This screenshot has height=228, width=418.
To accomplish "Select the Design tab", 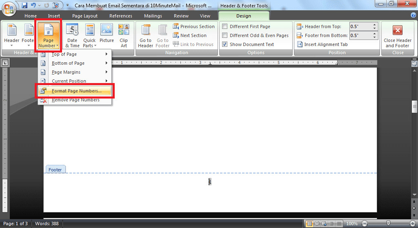I will (x=244, y=16).
